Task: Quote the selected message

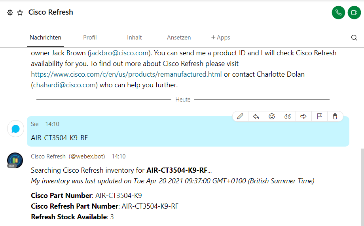Action: (x=288, y=116)
